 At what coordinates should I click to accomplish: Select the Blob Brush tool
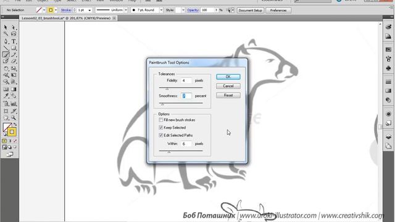(x=6, y=61)
